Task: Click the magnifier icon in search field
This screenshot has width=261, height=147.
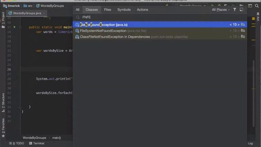Action: click(x=77, y=17)
